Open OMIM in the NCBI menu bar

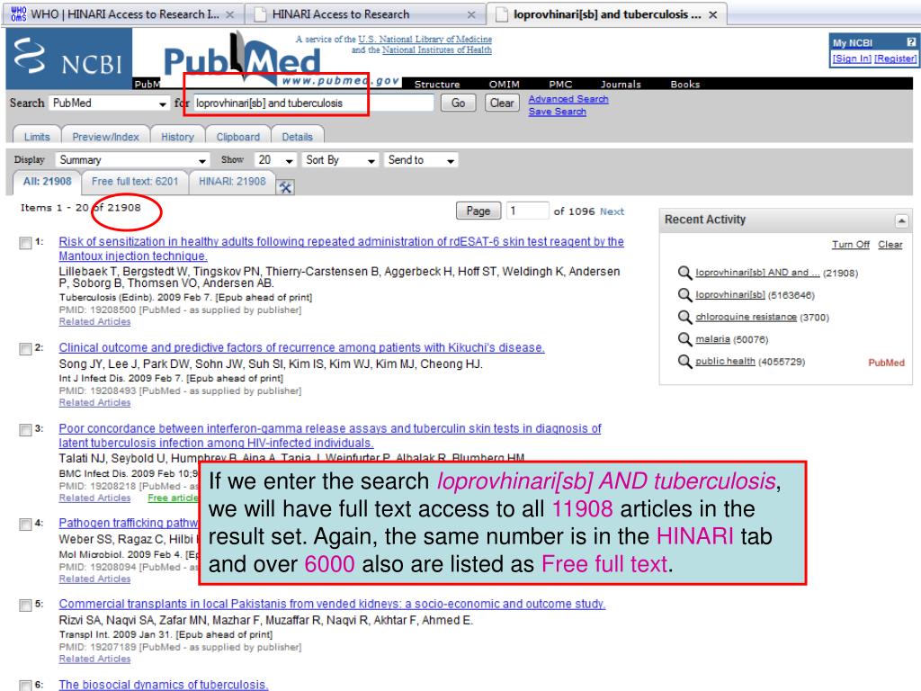coord(504,84)
